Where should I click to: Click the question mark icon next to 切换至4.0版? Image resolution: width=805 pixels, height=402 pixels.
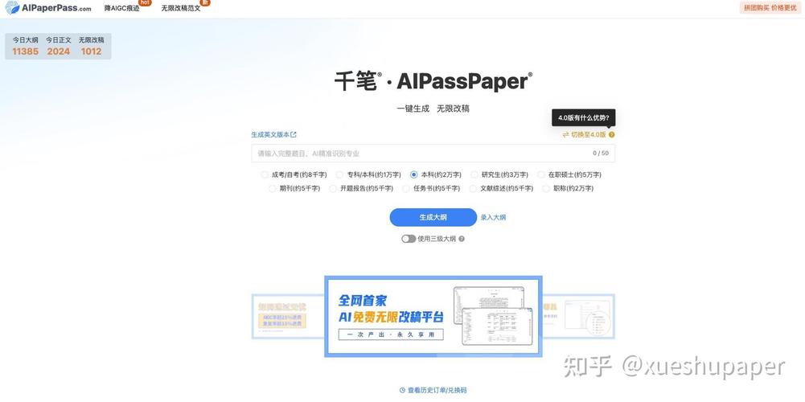click(x=611, y=135)
